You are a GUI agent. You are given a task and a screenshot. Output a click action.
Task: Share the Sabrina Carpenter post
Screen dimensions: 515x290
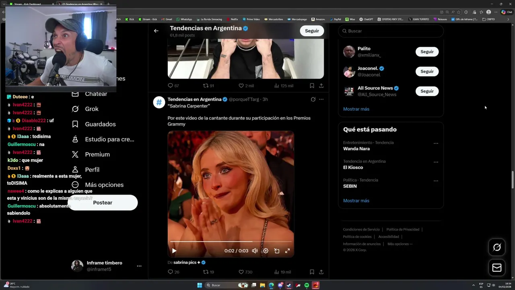tap(321, 272)
